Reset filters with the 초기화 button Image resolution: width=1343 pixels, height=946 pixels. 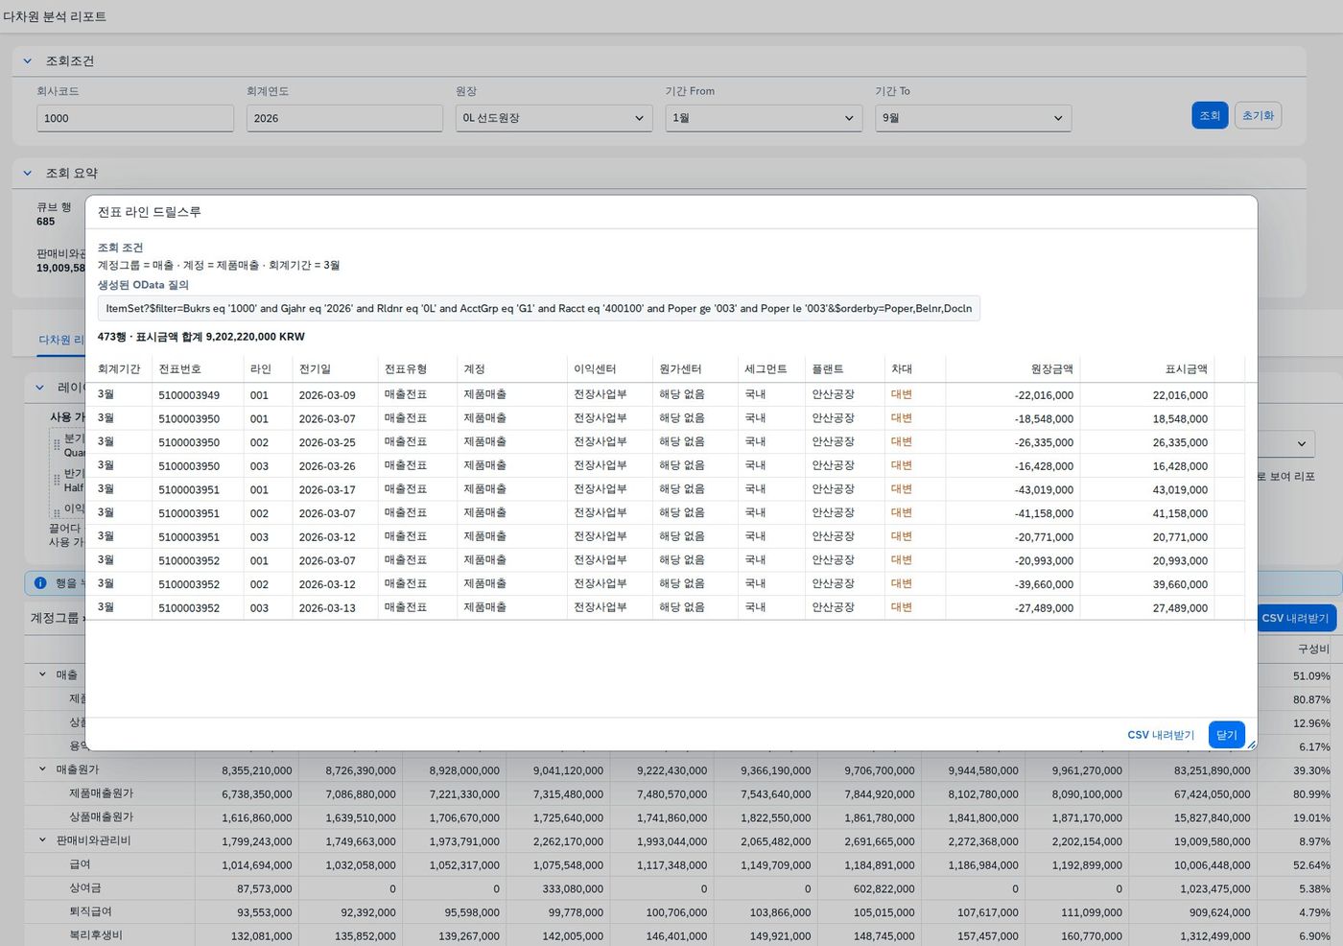[1258, 115]
